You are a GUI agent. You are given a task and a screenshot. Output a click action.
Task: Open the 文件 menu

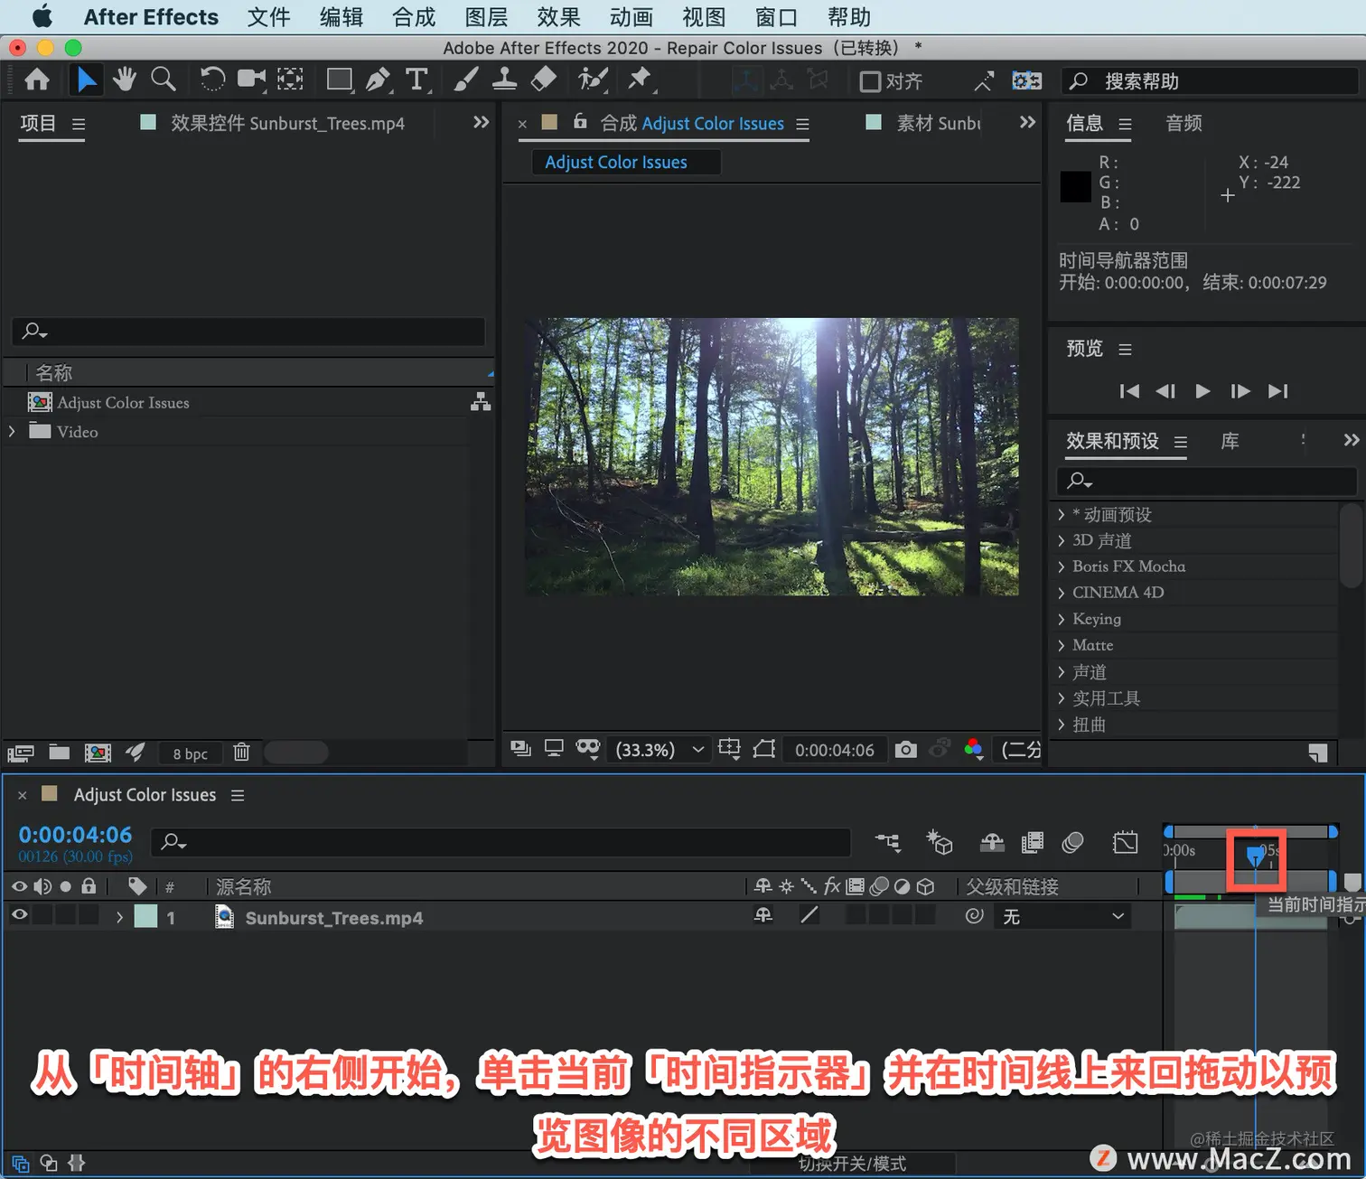click(x=268, y=17)
